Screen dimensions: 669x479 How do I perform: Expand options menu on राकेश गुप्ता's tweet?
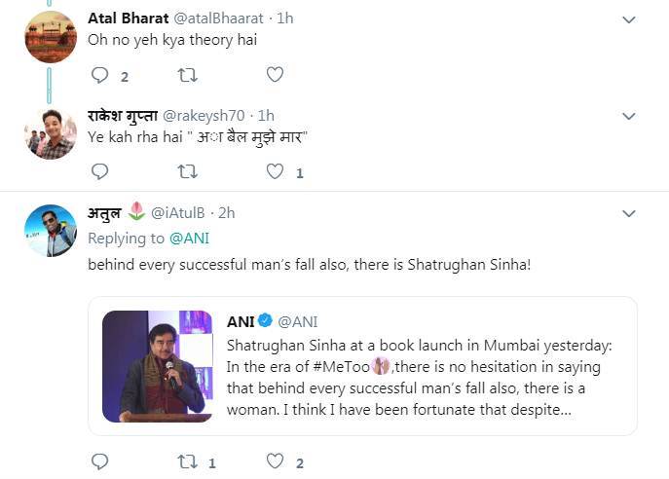point(629,116)
